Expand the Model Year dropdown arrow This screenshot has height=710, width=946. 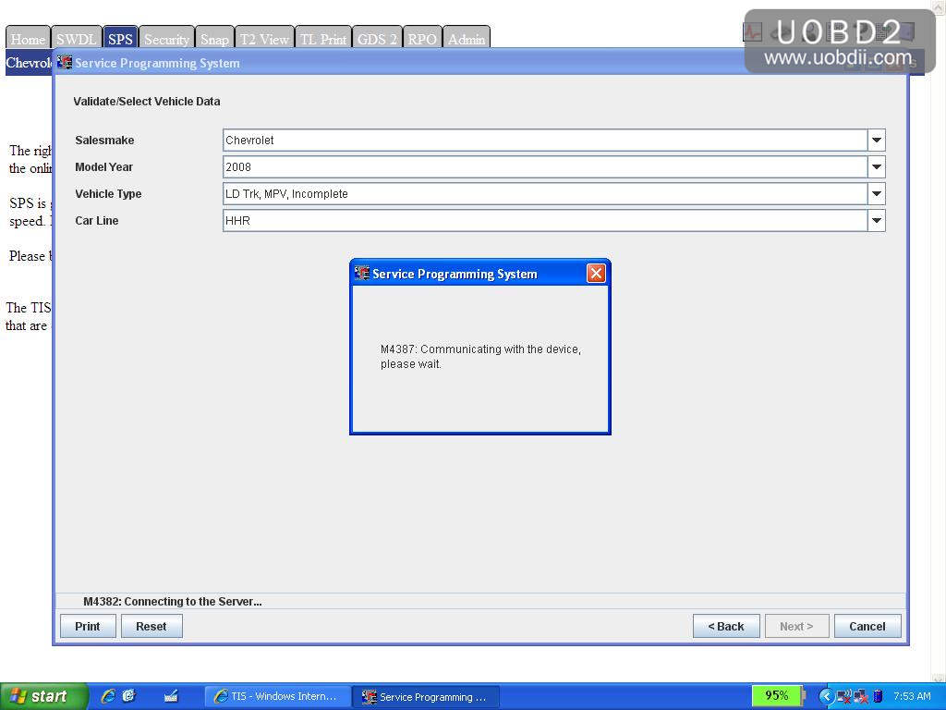[877, 167]
